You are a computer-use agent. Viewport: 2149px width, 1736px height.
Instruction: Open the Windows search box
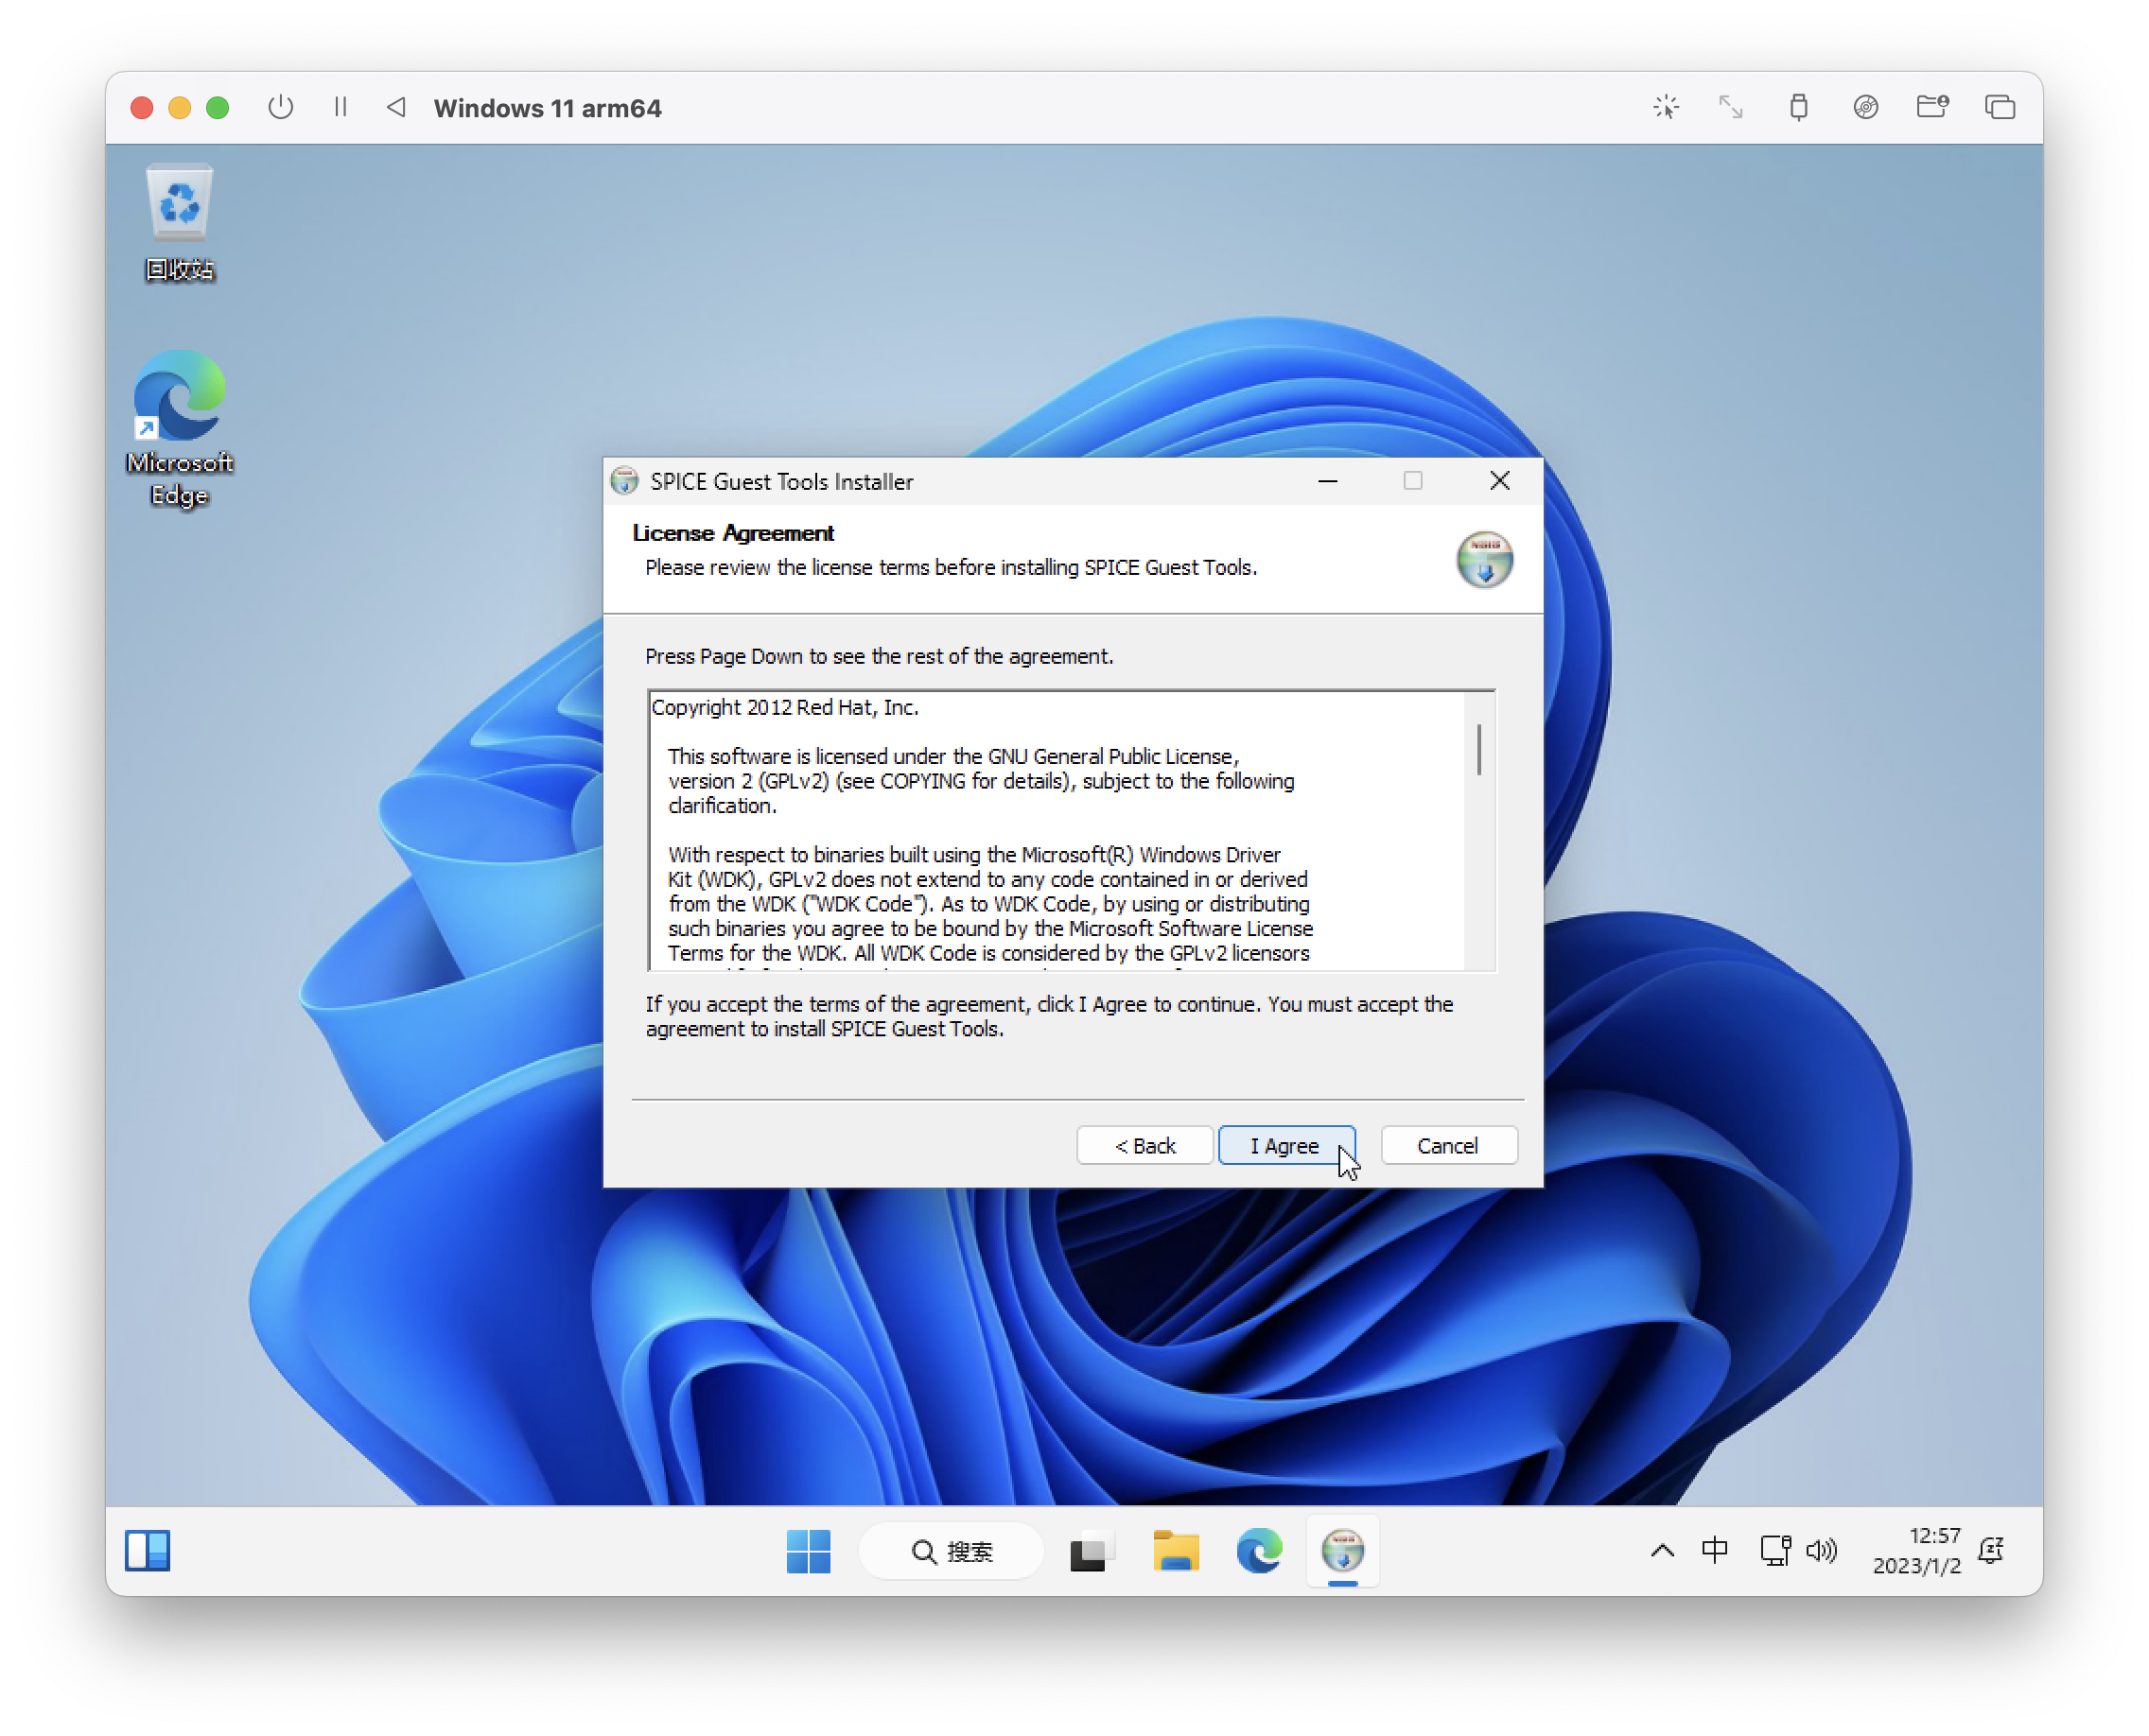(951, 1551)
